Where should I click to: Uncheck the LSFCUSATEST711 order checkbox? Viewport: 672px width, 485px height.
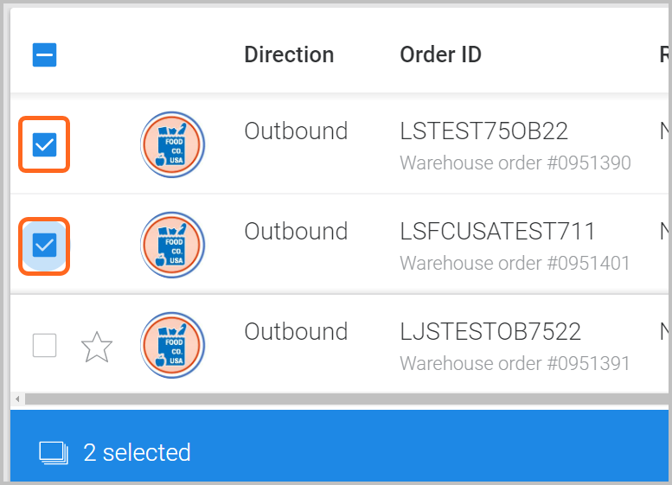(x=45, y=245)
